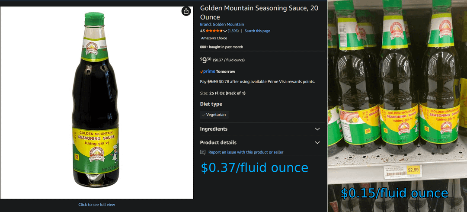Open the Brand: Golden Mountain link
This screenshot has width=467, height=212.
coord(222,25)
